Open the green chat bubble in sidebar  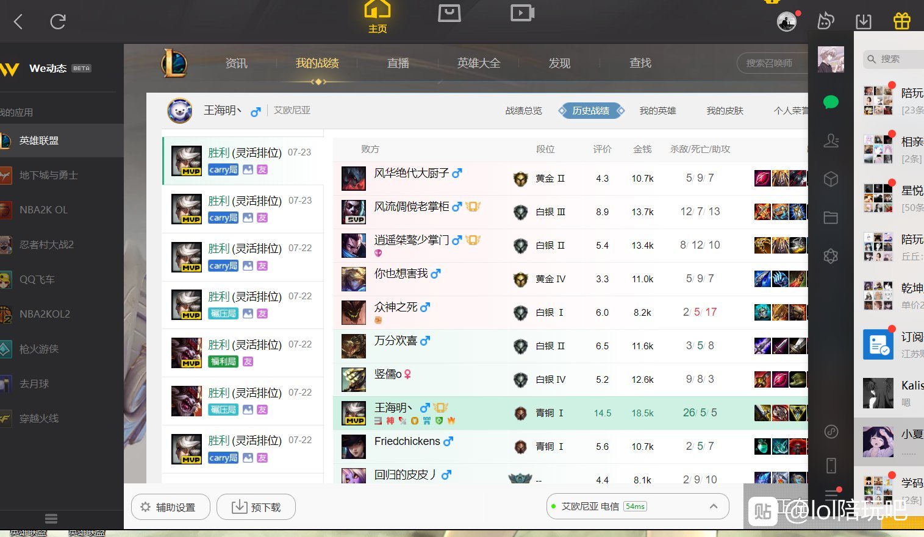831,102
